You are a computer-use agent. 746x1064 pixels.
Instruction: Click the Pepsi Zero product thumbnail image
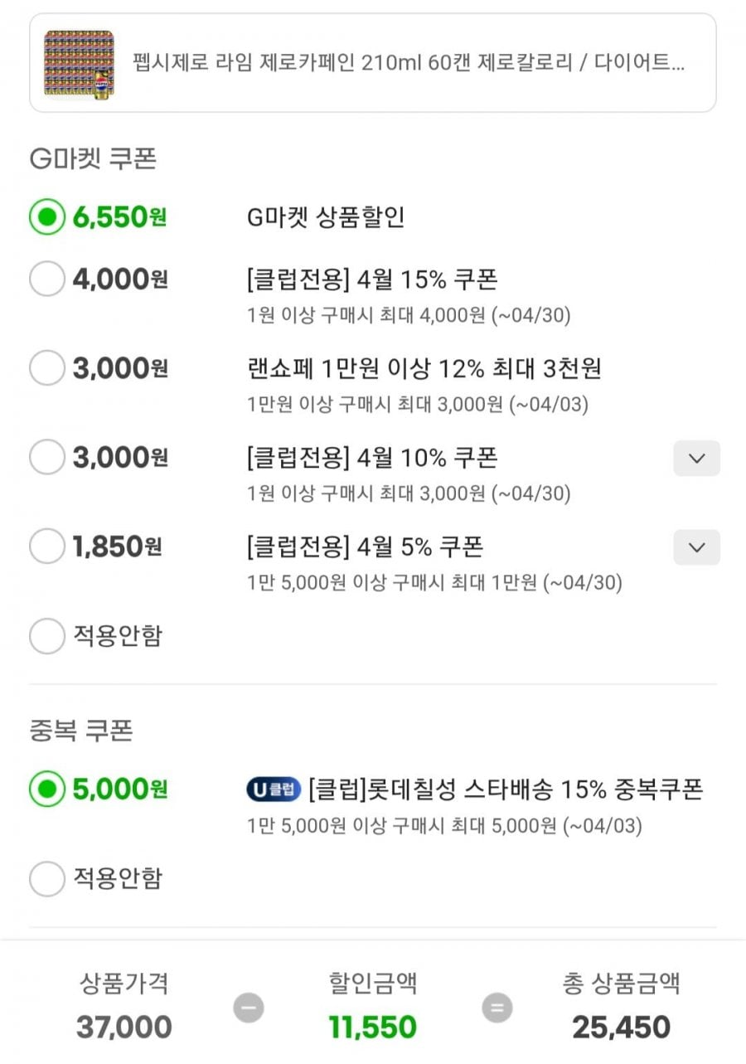pos(79,63)
